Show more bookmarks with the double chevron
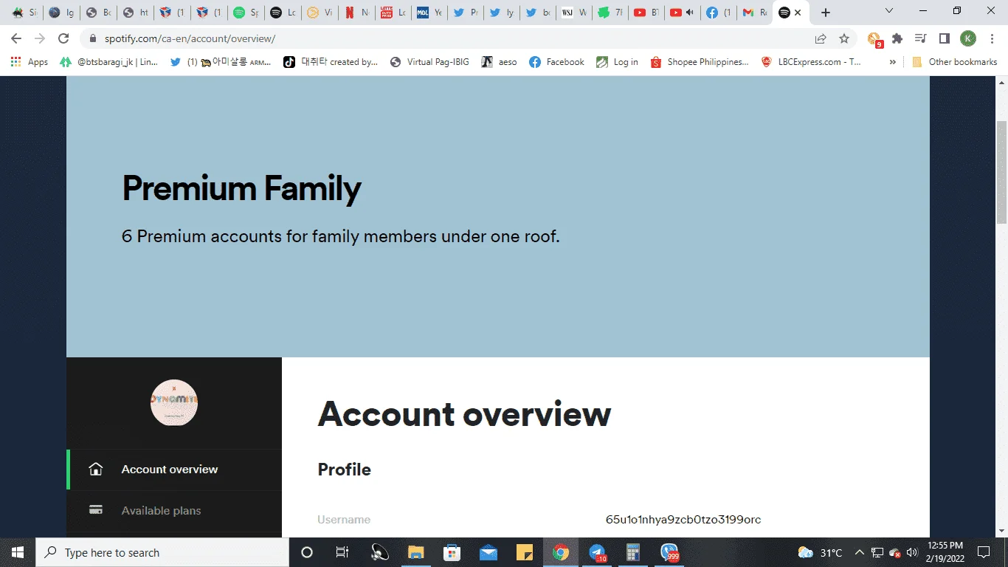 tap(893, 62)
